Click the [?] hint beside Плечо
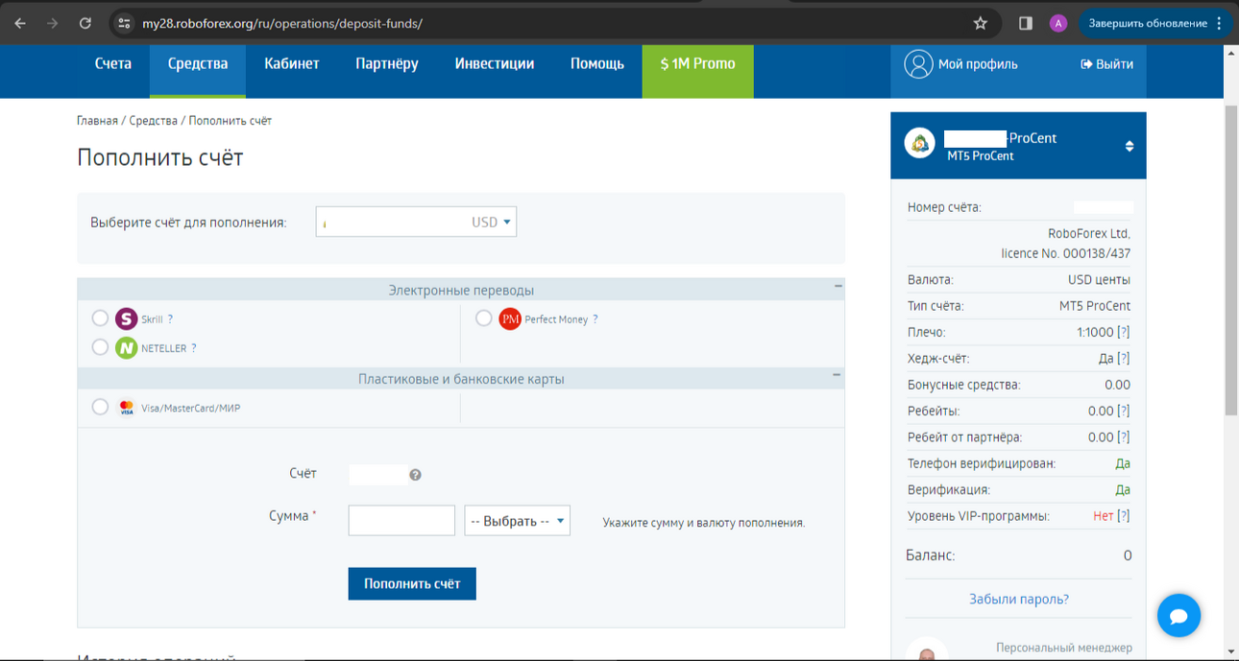The height and width of the screenshot is (661, 1239). (x=1123, y=332)
